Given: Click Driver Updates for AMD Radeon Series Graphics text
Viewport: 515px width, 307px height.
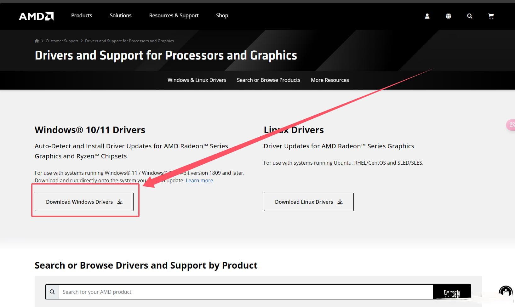Looking at the screenshot, I should [x=339, y=146].
